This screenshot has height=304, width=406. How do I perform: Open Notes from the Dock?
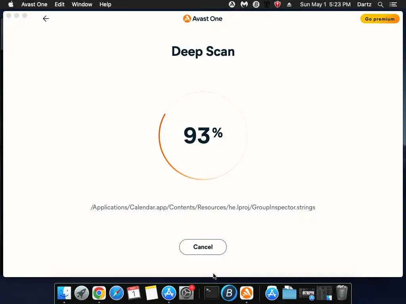point(151,293)
